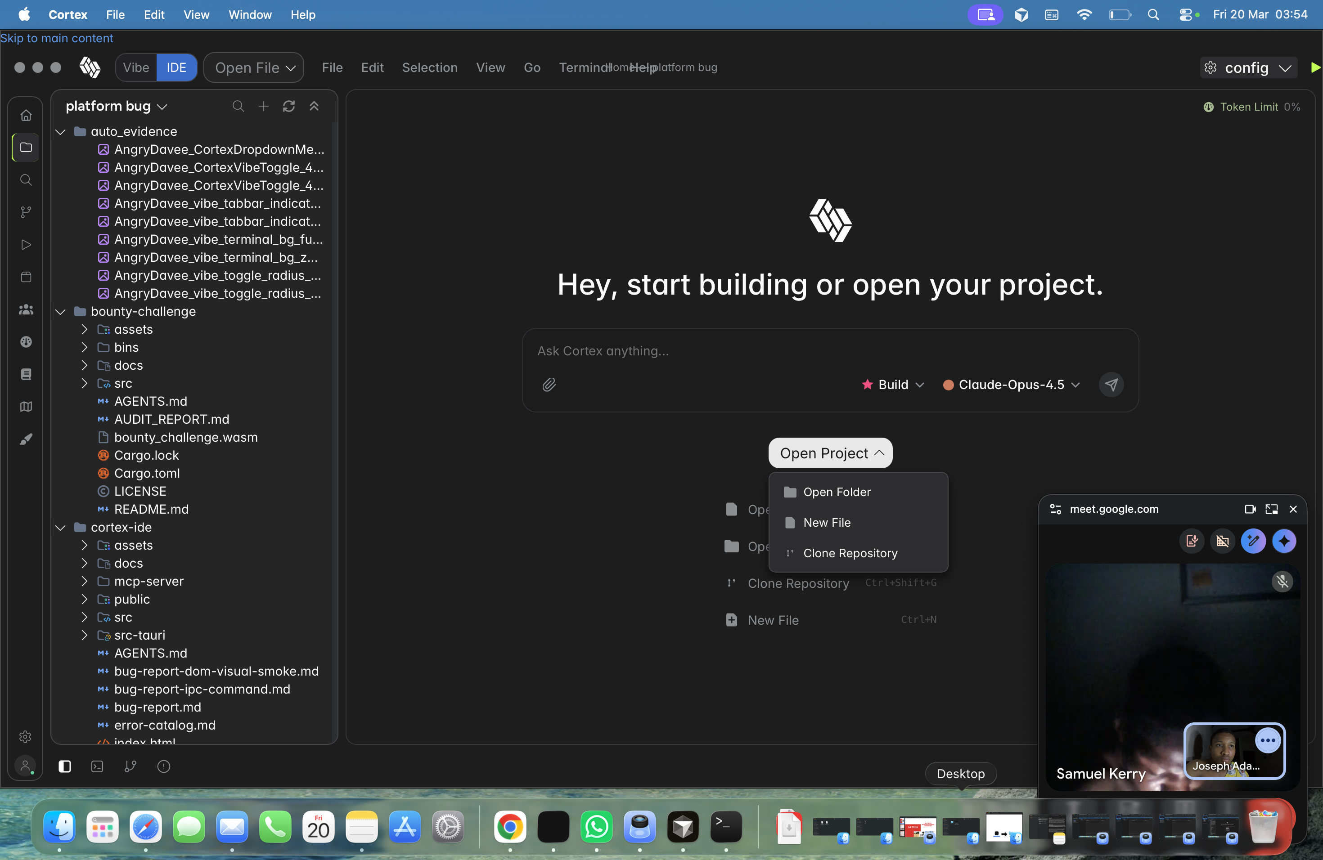The width and height of the screenshot is (1323, 860).
Task: View problems via the status bar alert icon
Action: coord(163,766)
